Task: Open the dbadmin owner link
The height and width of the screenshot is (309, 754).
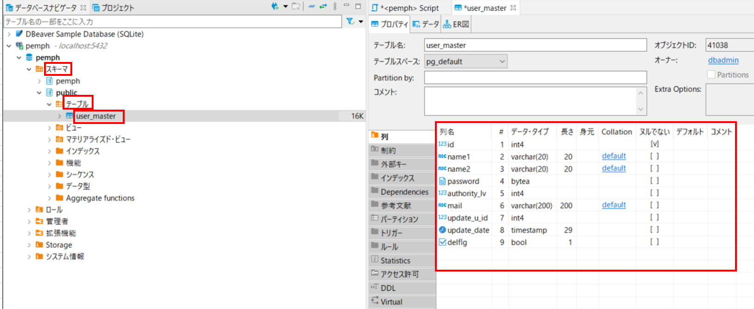Action: [723, 60]
